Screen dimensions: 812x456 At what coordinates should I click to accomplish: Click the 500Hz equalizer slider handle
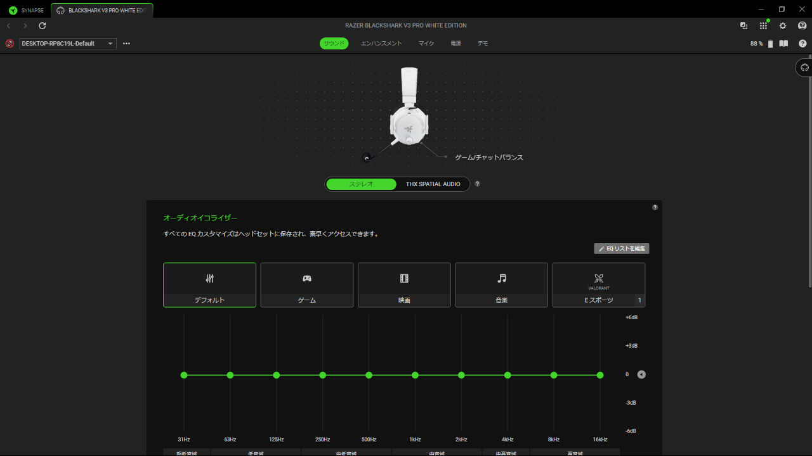point(369,375)
